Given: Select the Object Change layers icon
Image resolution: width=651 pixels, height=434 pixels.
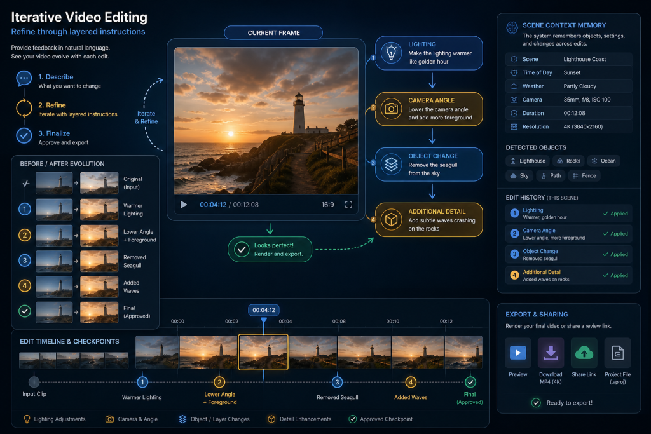Looking at the screenshot, I should tap(391, 165).
